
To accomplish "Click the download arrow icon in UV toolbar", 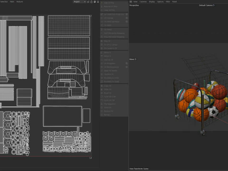I will pyautogui.click(x=98, y=2).
